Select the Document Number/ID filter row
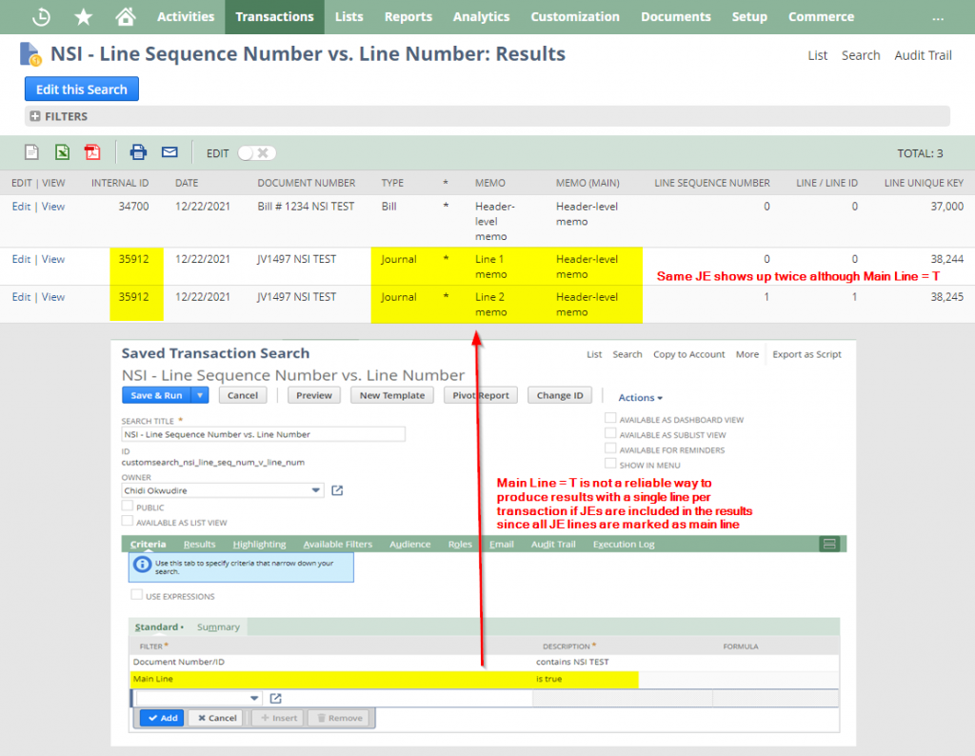The height and width of the screenshot is (756, 975). tap(484, 662)
